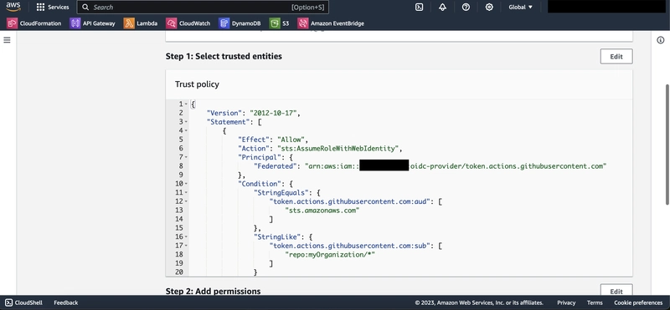This screenshot has height=310, width=670.
Task: Open Amazon EventBridge shortcut icon
Action: pyautogui.click(x=303, y=23)
